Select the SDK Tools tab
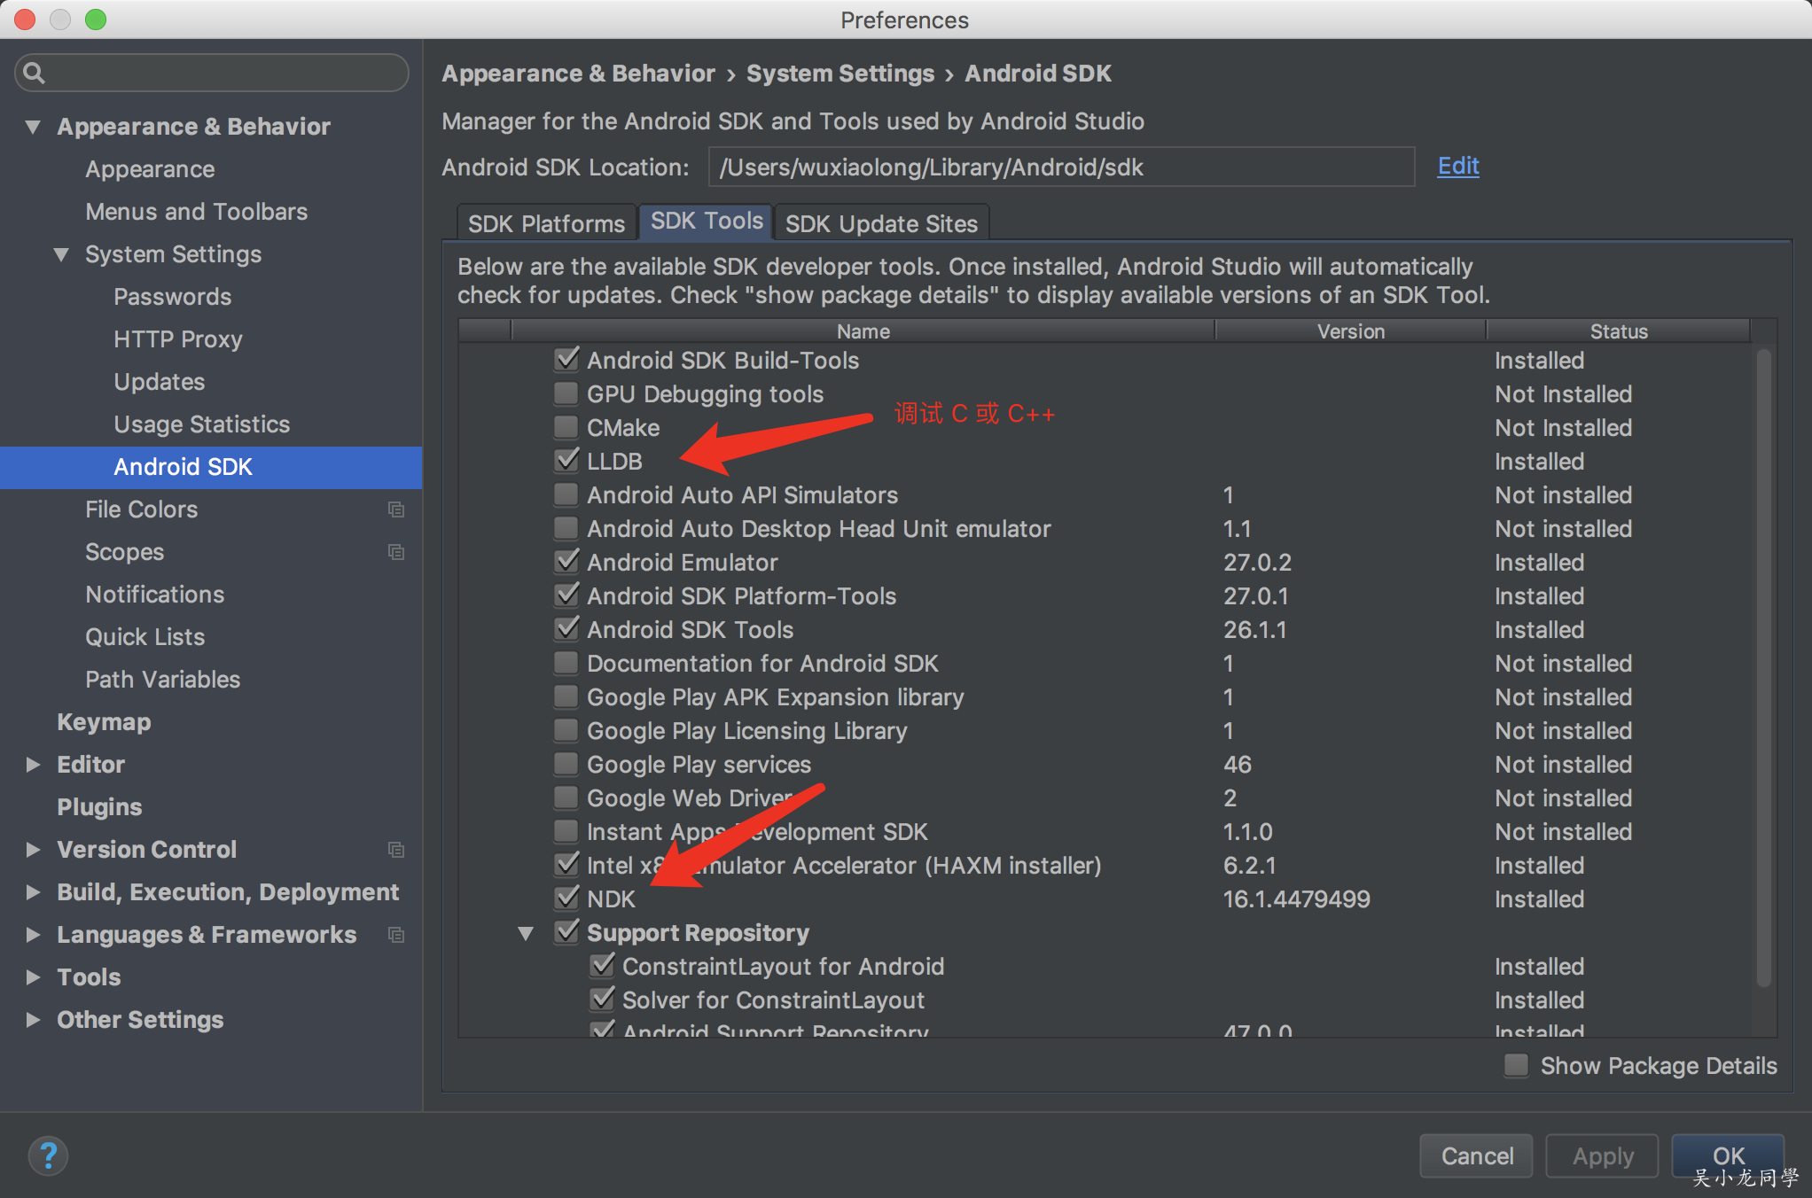 (x=707, y=222)
